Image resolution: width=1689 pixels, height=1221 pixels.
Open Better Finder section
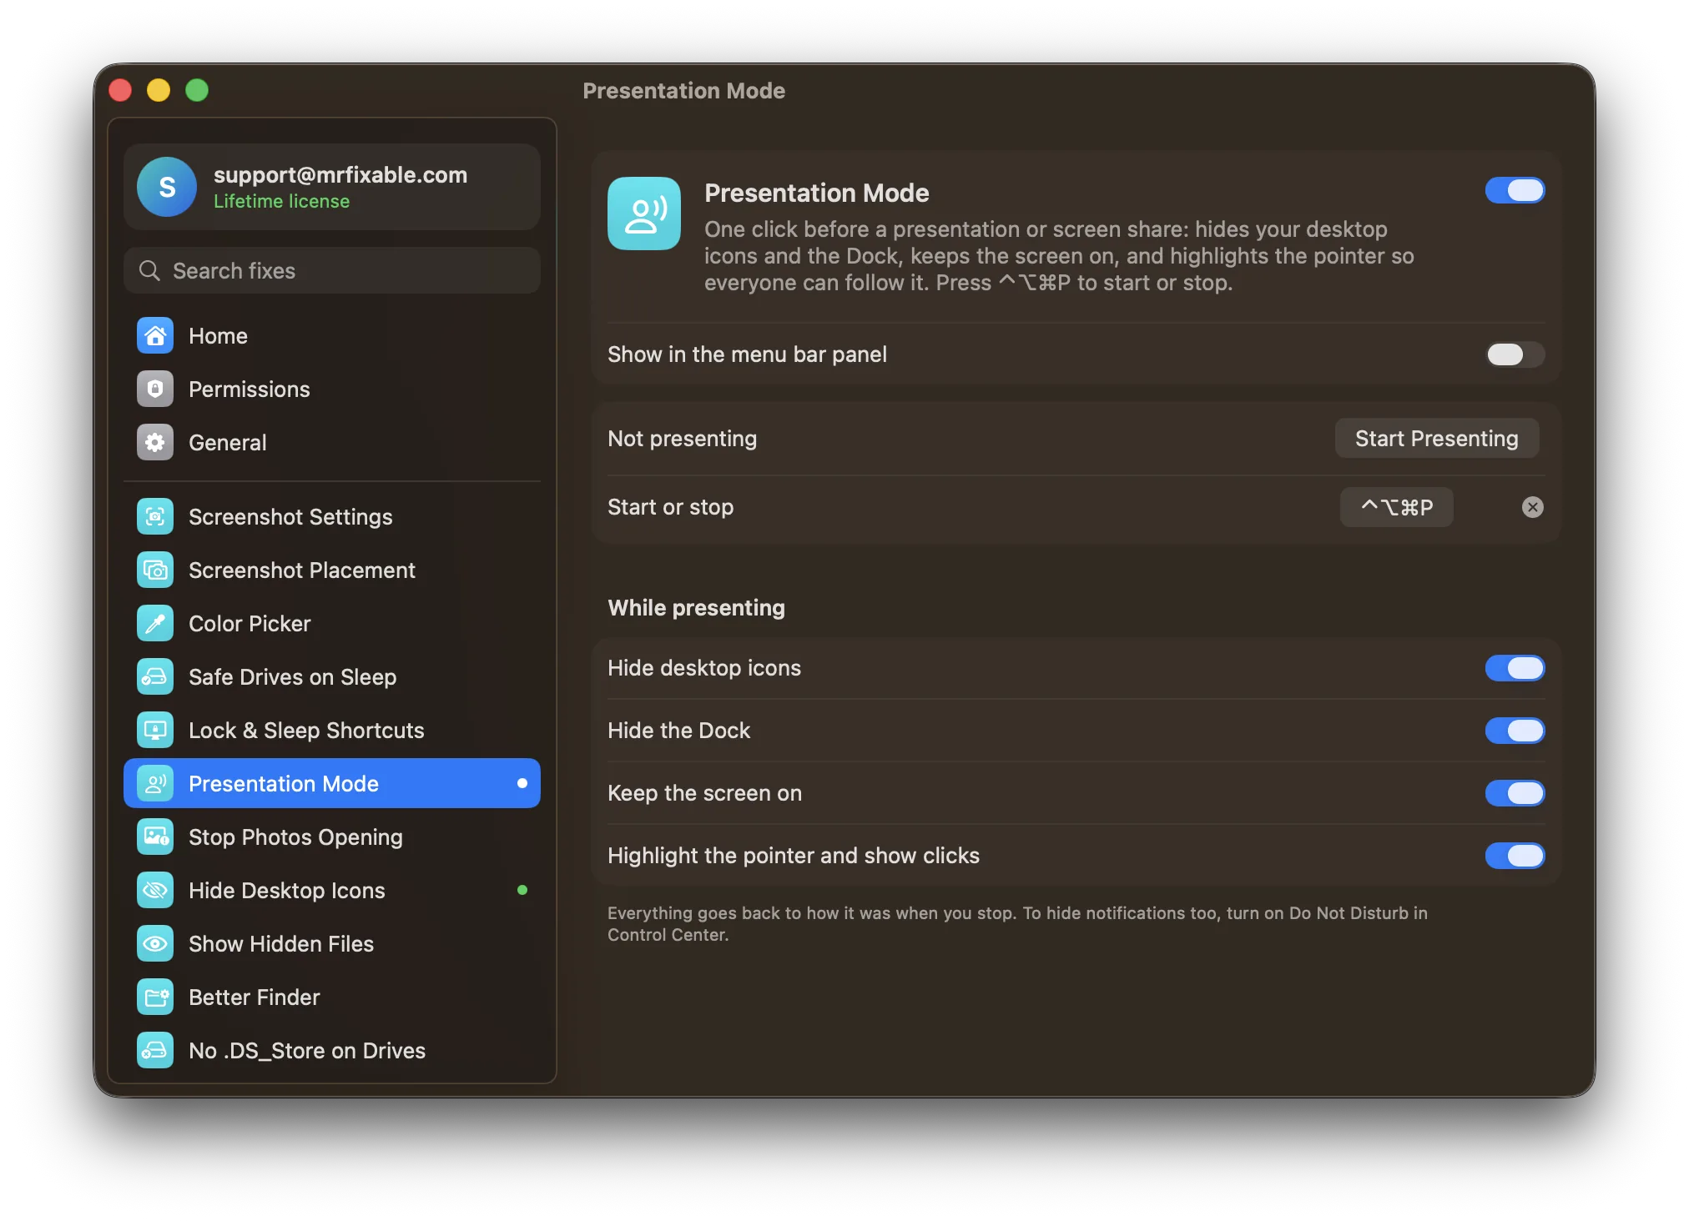pos(332,997)
